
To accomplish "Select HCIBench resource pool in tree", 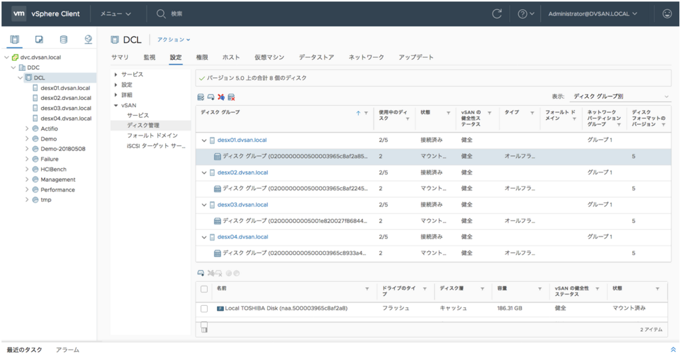I will tap(53, 170).
